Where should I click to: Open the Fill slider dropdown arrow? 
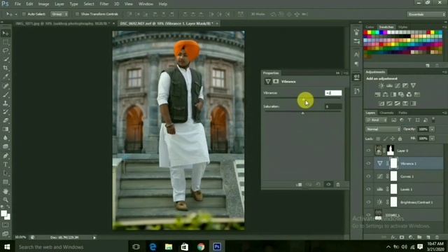coord(432,139)
